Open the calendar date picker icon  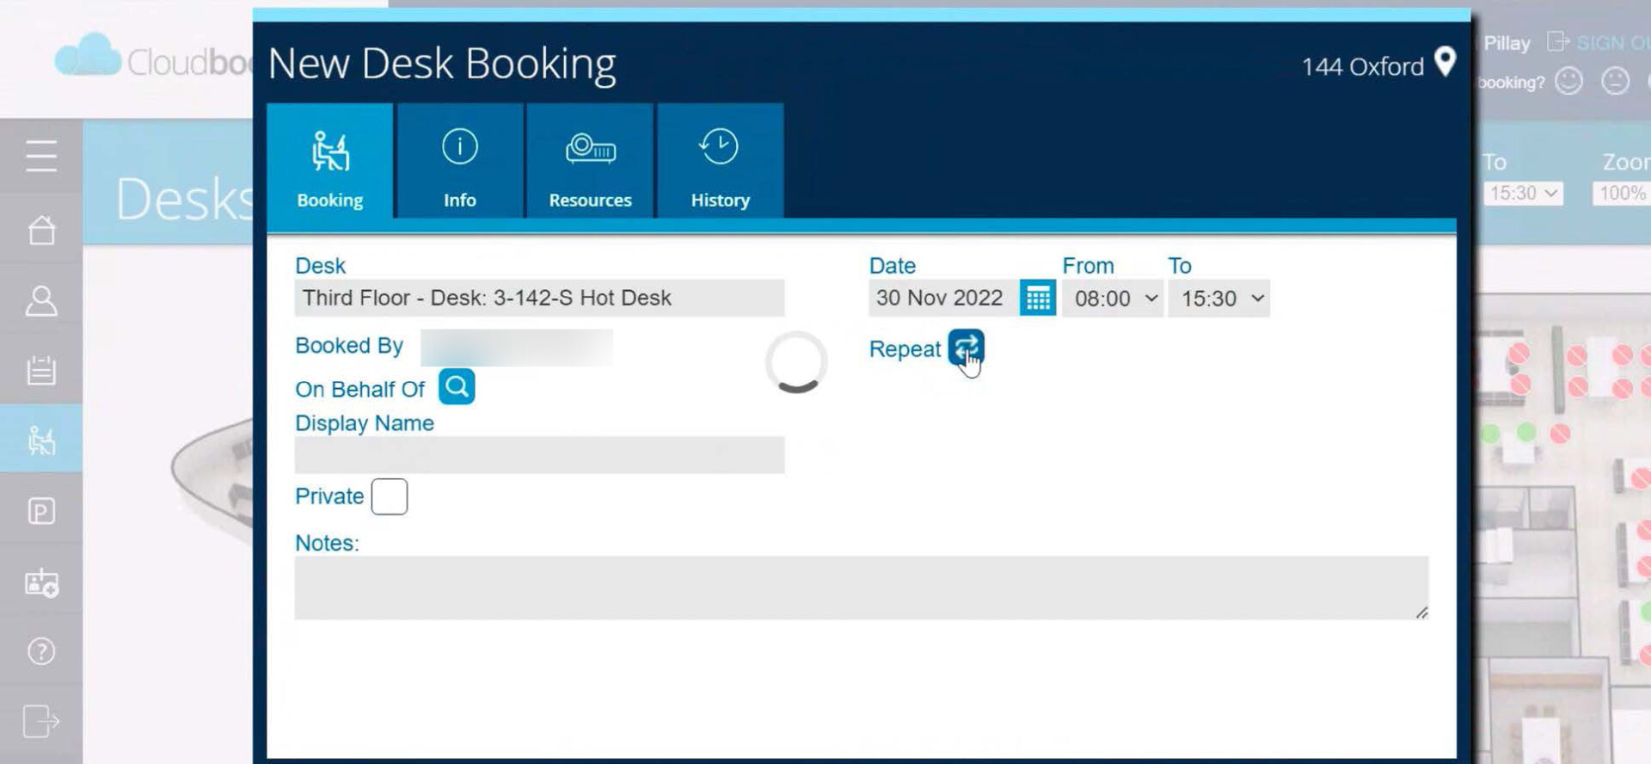coord(1037,299)
